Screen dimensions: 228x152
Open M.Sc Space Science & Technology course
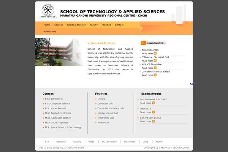tap(63, 127)
